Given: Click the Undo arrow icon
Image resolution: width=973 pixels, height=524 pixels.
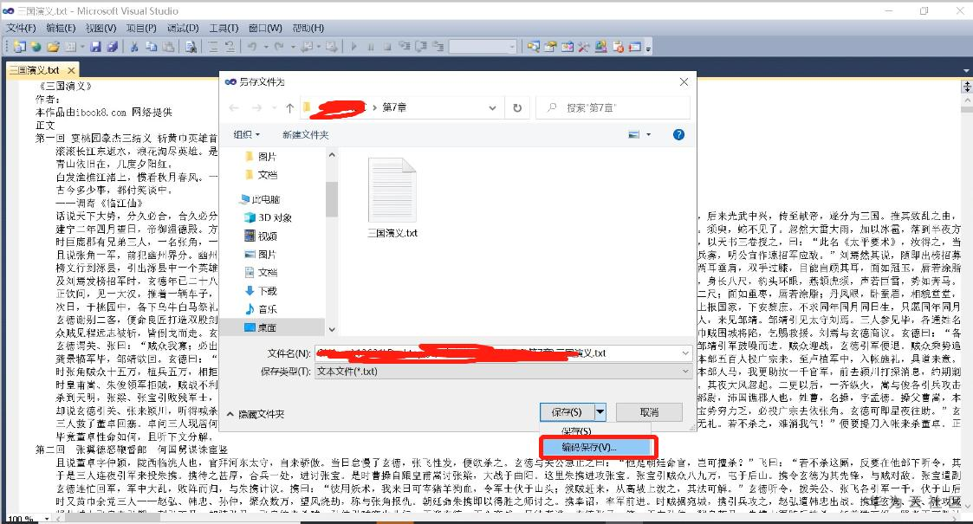Looking at the screenshot, I should [x=252, y=47].
